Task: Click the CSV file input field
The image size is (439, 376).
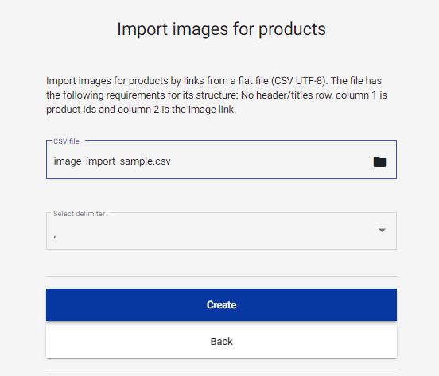Action: 221,159
